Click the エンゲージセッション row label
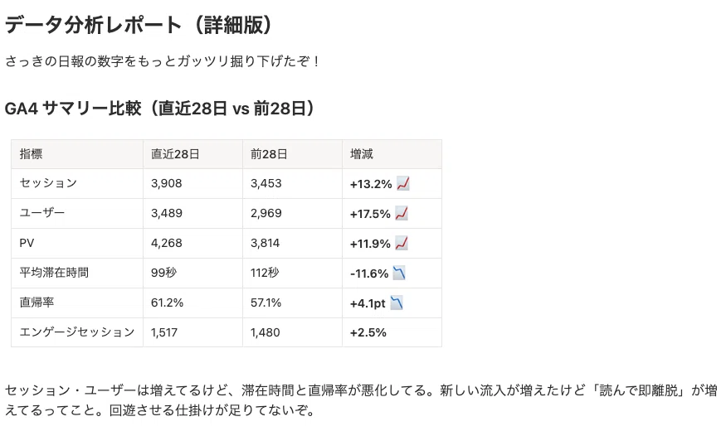The height and width of the screenshot is (431, 726). (x=77, y=332)
